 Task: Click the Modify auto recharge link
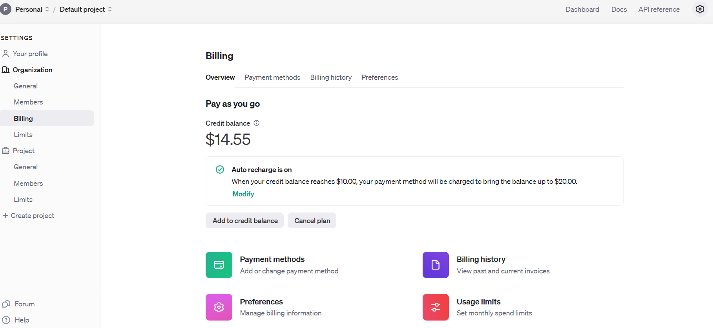[x=243, y=194]
